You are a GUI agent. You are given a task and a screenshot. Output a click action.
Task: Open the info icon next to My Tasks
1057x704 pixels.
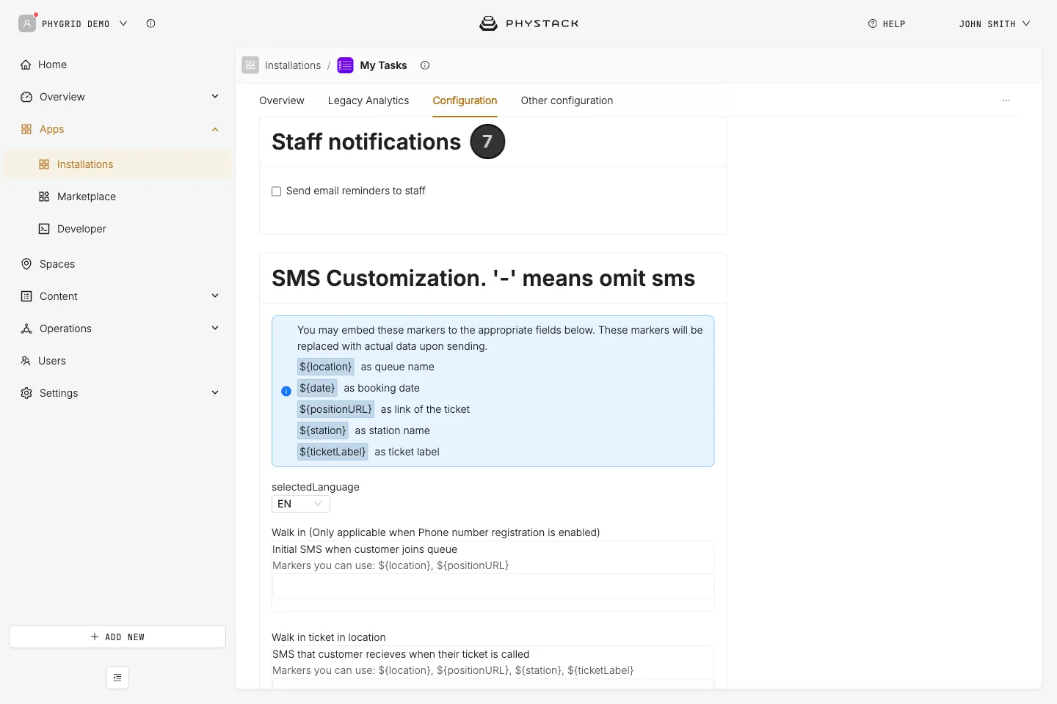[425, 65]
